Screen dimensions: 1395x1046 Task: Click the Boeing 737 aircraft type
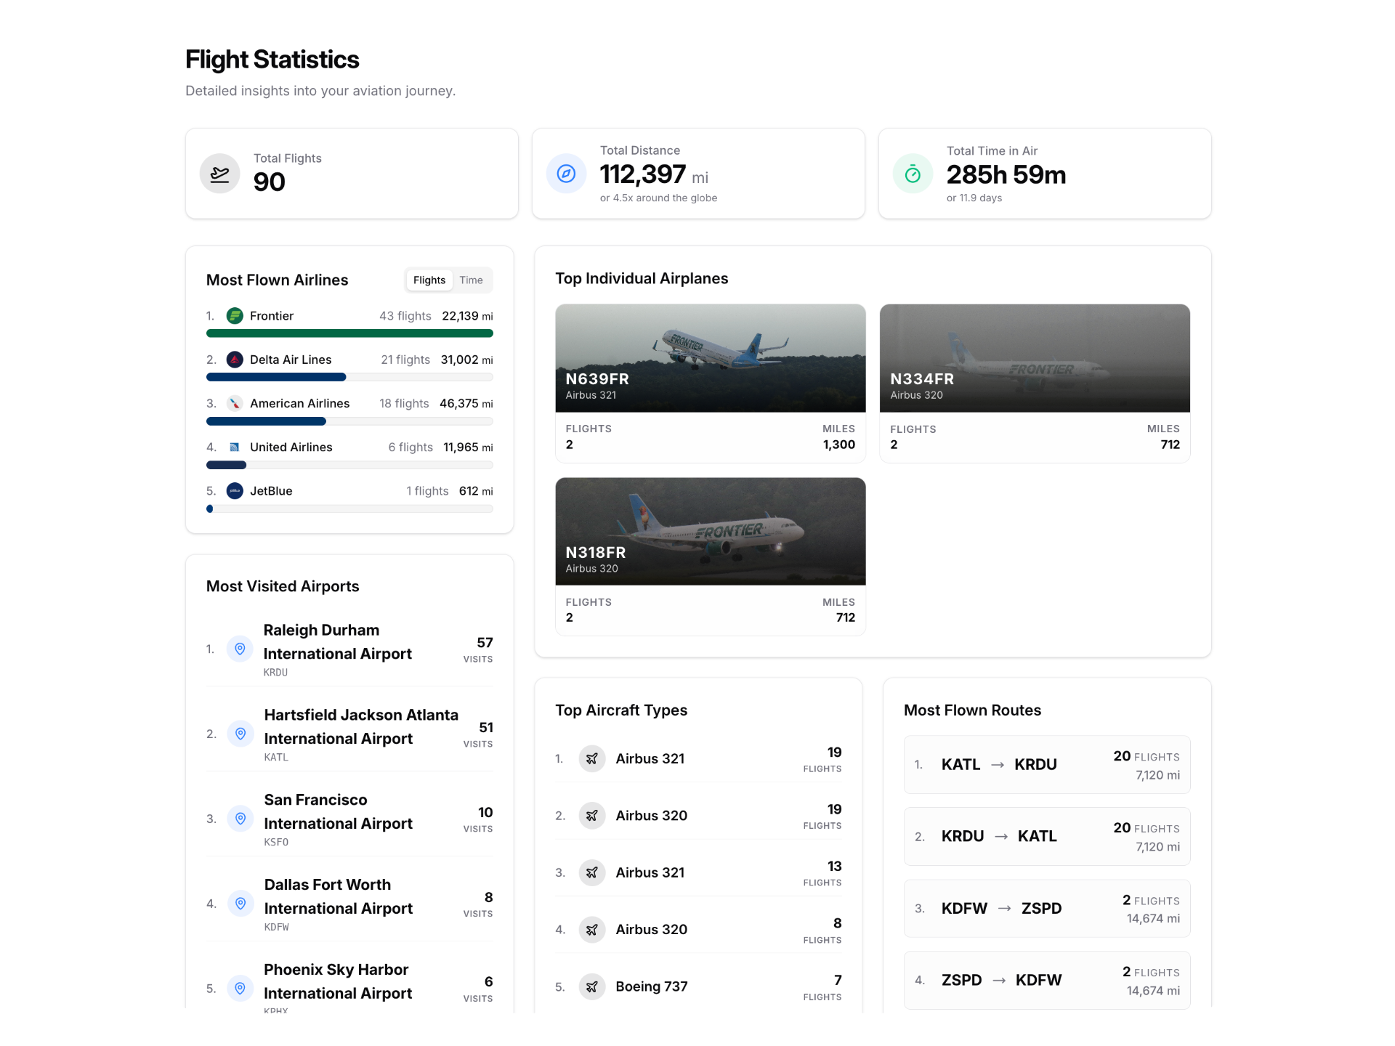(x=652, y=986)
